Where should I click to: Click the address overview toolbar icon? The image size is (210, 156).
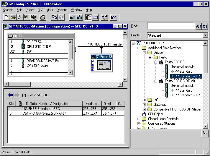[x=95, y=17]
